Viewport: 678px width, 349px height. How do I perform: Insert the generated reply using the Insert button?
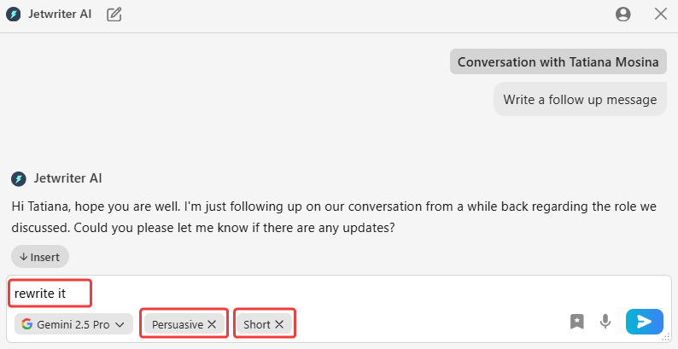tap(40, 257)
